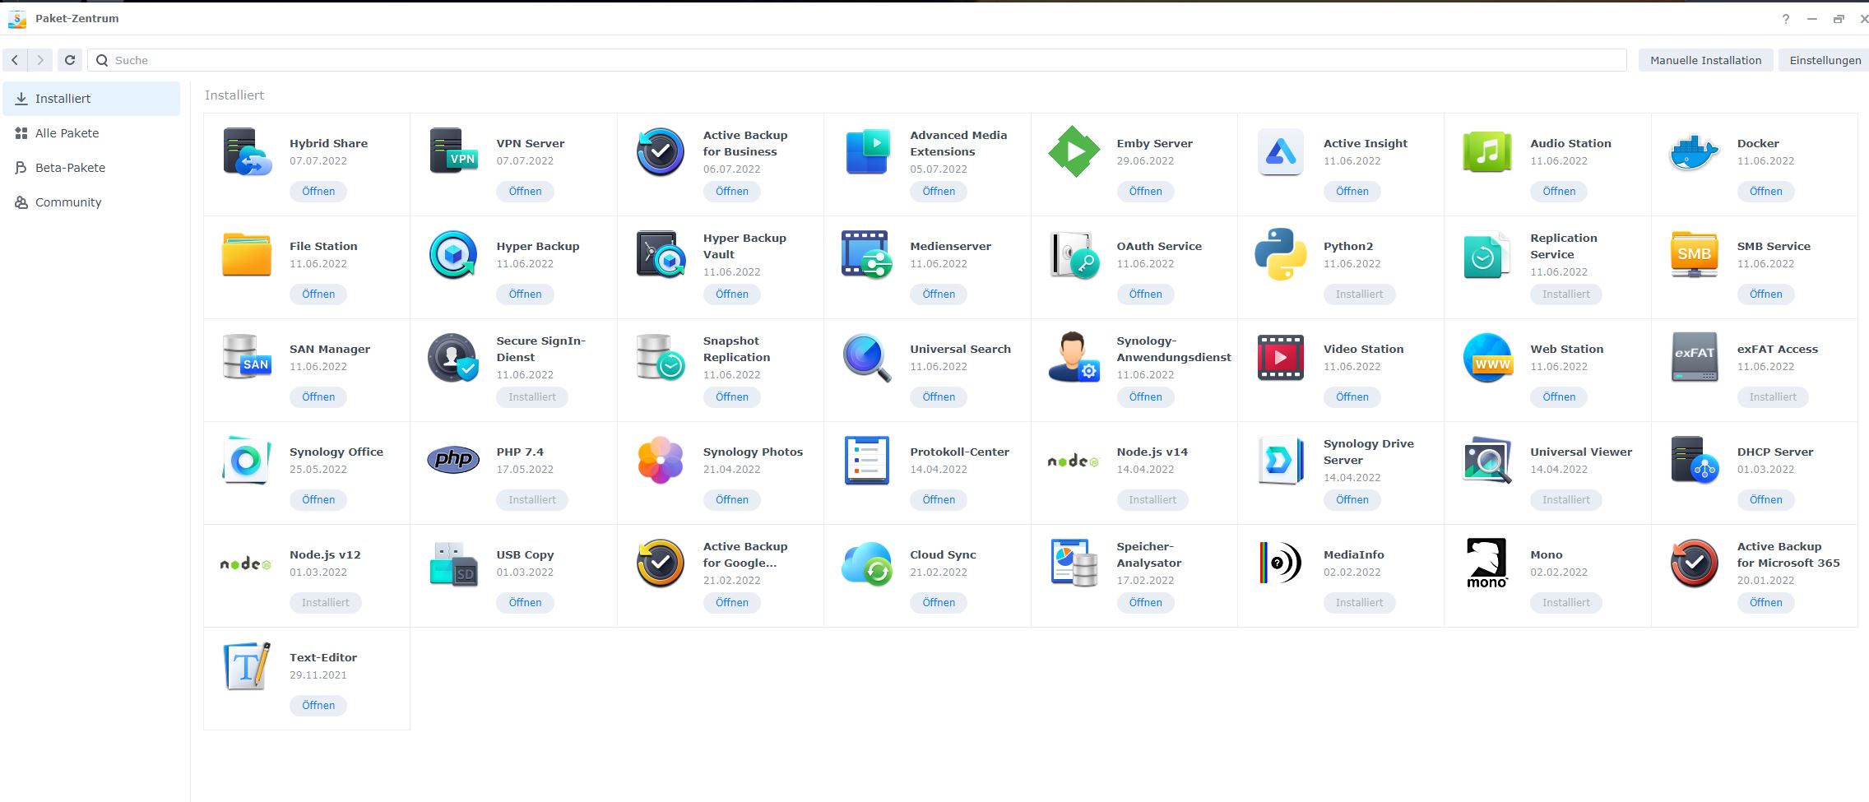Click the OAuth Service safe icon

click(x=1074, y=254)
